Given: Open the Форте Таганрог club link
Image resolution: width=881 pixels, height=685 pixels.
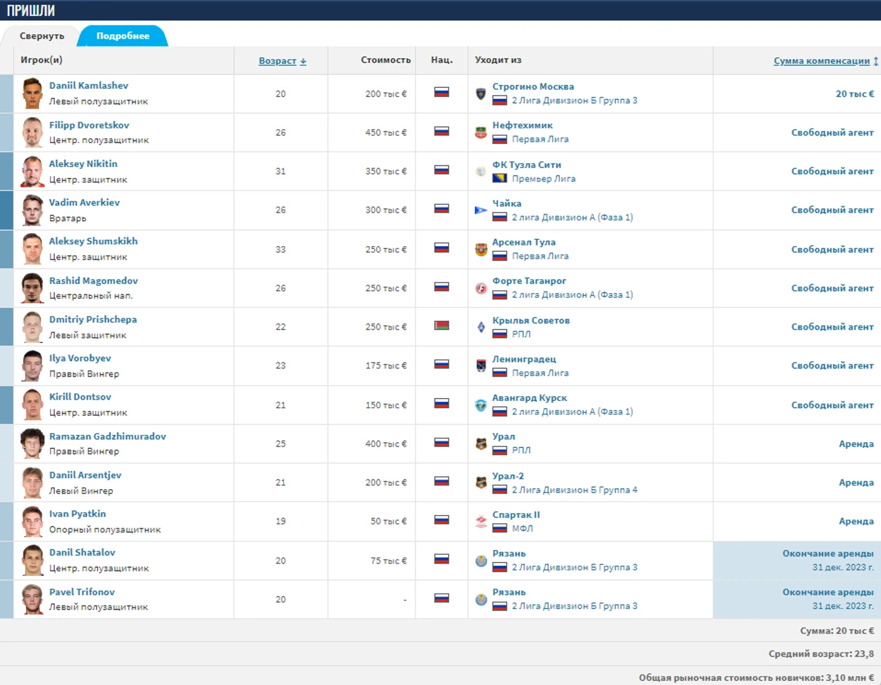Looking at the screenshot, I should coord(529,281).
